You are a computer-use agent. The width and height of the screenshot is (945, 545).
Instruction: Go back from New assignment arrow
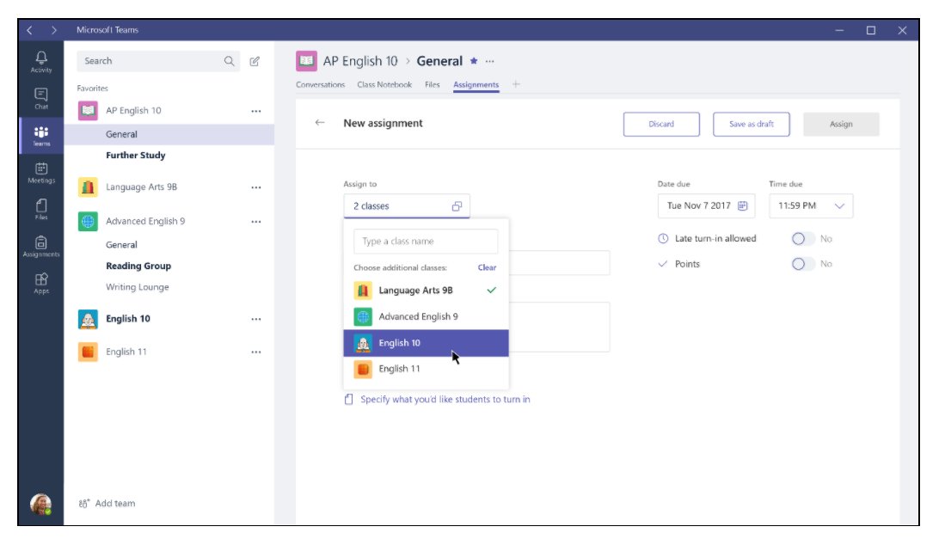coord(320,123)
